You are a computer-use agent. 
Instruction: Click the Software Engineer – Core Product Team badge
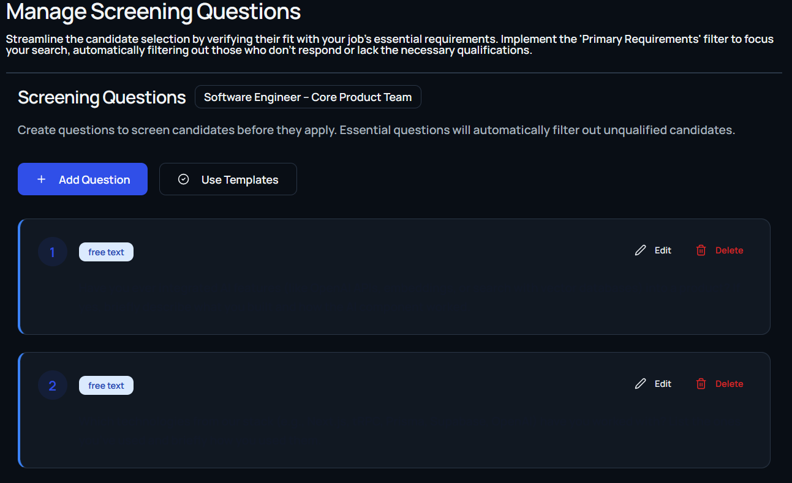307,97
